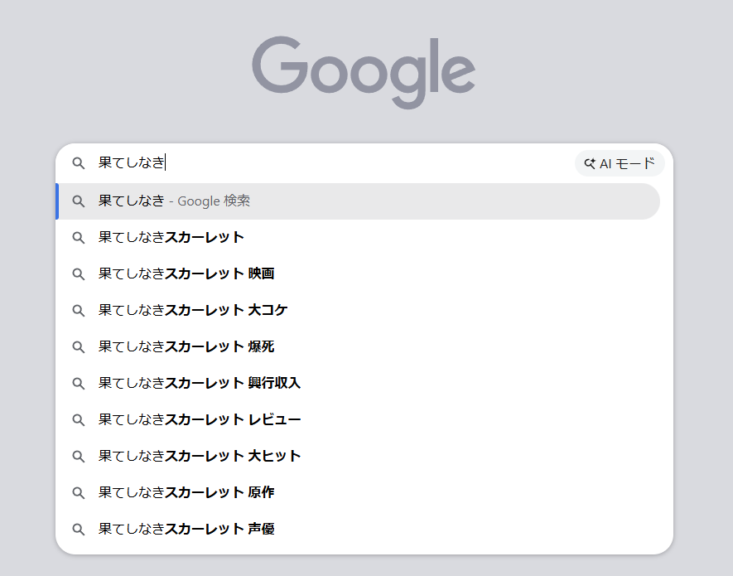Choose the 果てしなきスカーレット 声優 suggestion
Image resolution: width=733 pixels, height=576 pixels.
186,529
